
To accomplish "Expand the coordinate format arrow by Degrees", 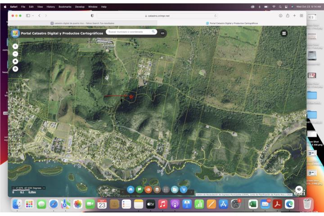I will pyautogui.click(x=44, y=188).
